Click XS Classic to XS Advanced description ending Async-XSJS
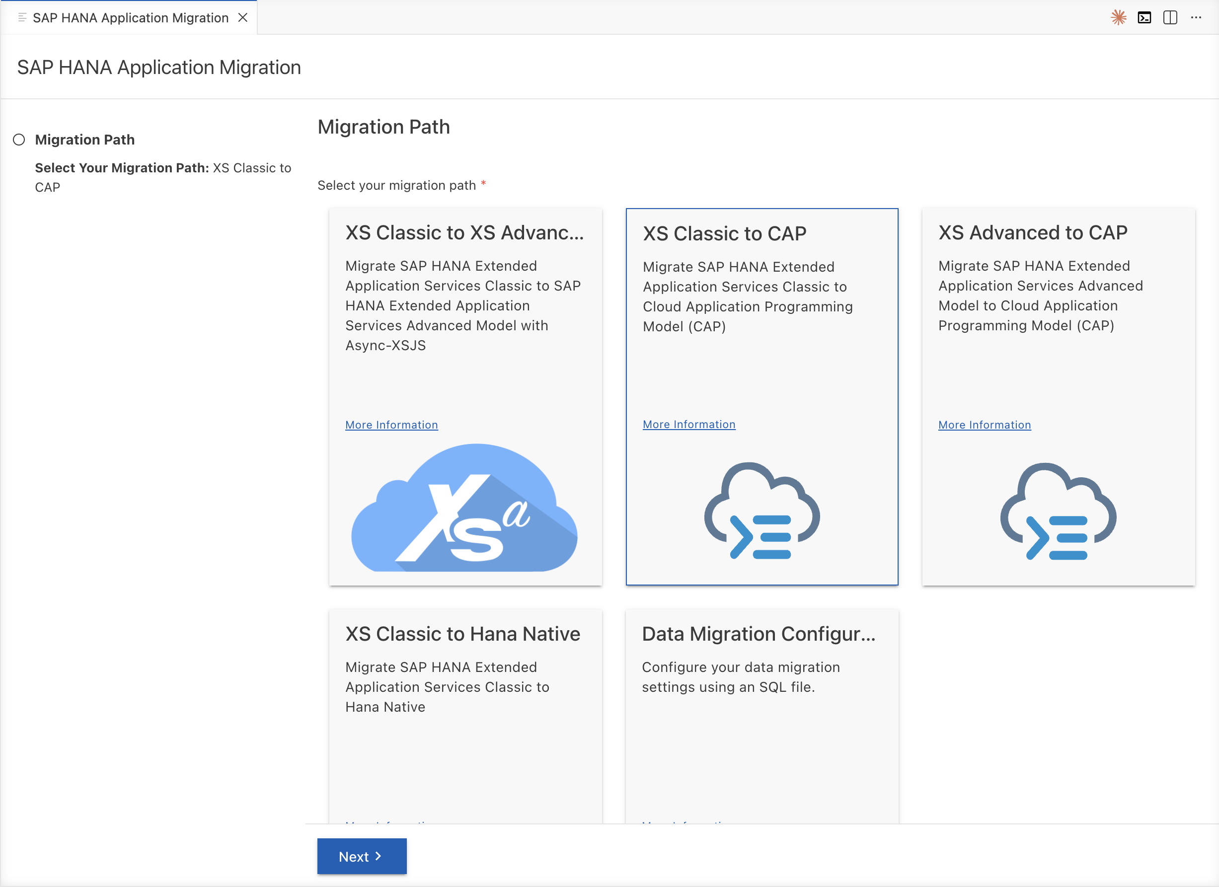 [463, 306]
